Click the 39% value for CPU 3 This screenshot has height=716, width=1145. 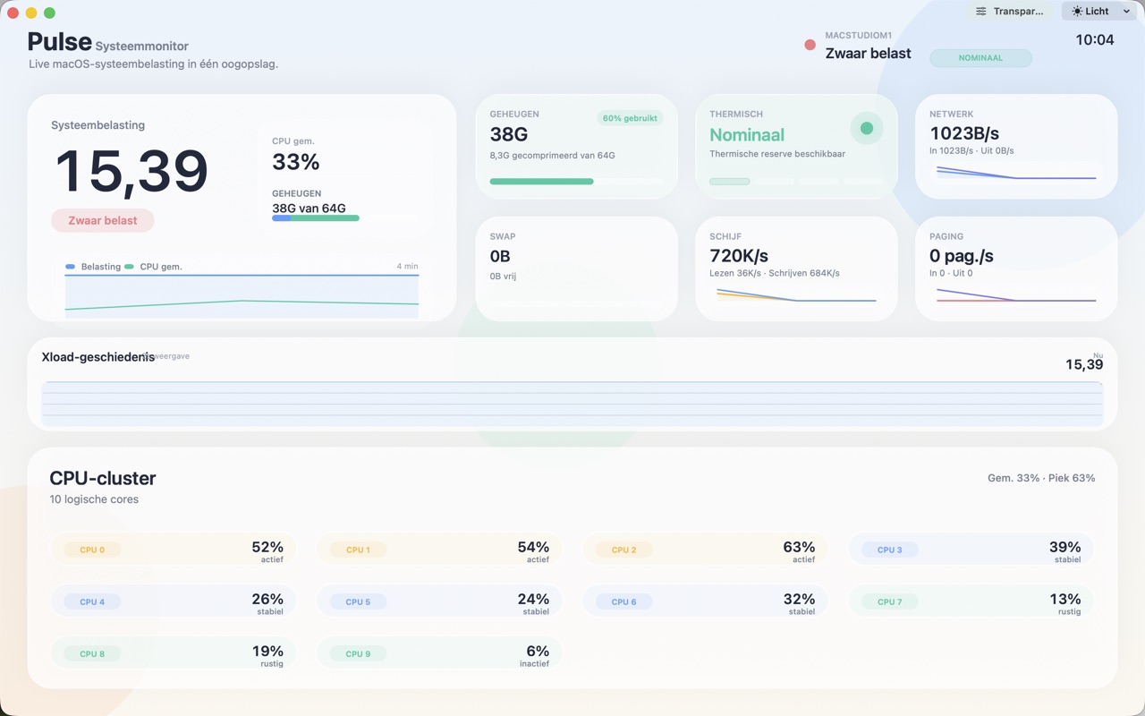pyautogui.click(x=1064, y=547)
